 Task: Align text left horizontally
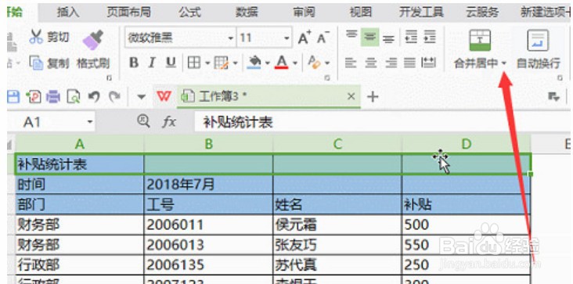click(x=351, y=63)
